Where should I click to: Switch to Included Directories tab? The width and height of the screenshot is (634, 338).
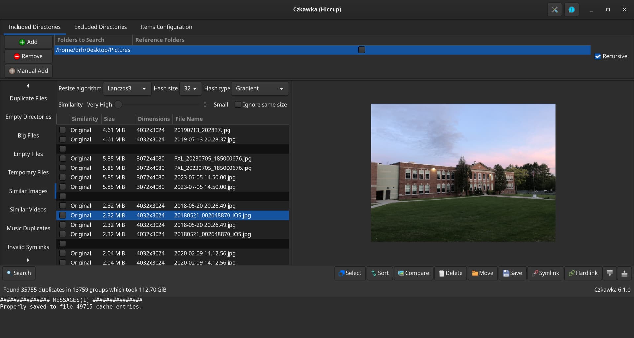35,27
